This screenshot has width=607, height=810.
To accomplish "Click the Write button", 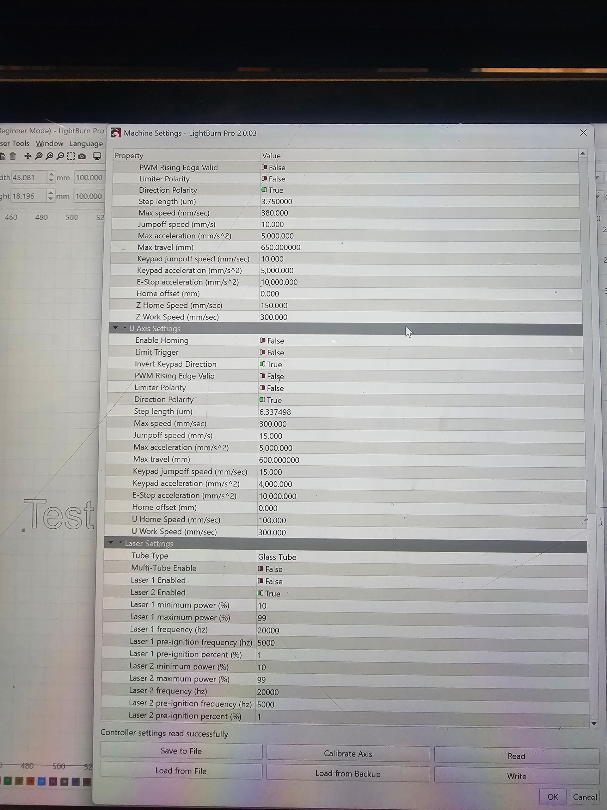I will pyautogui.click(x=516, y=776).
